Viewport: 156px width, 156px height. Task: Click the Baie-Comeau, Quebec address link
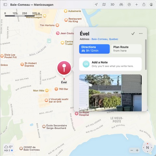click(x=105, y=39)
